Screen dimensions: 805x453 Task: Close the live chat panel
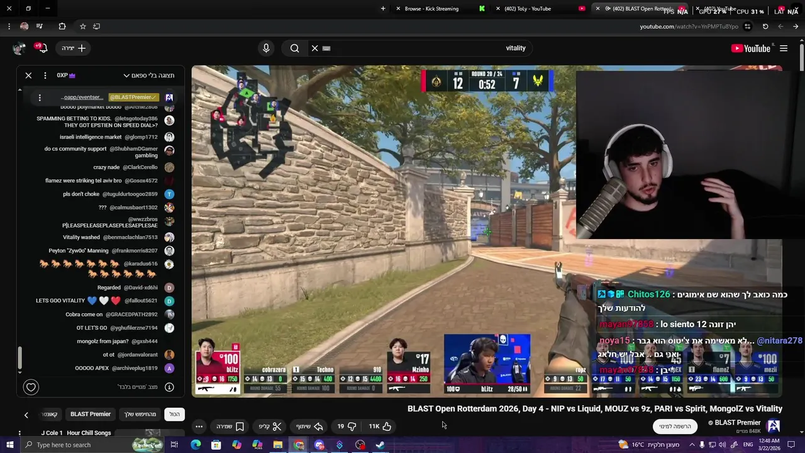(28, 75)
